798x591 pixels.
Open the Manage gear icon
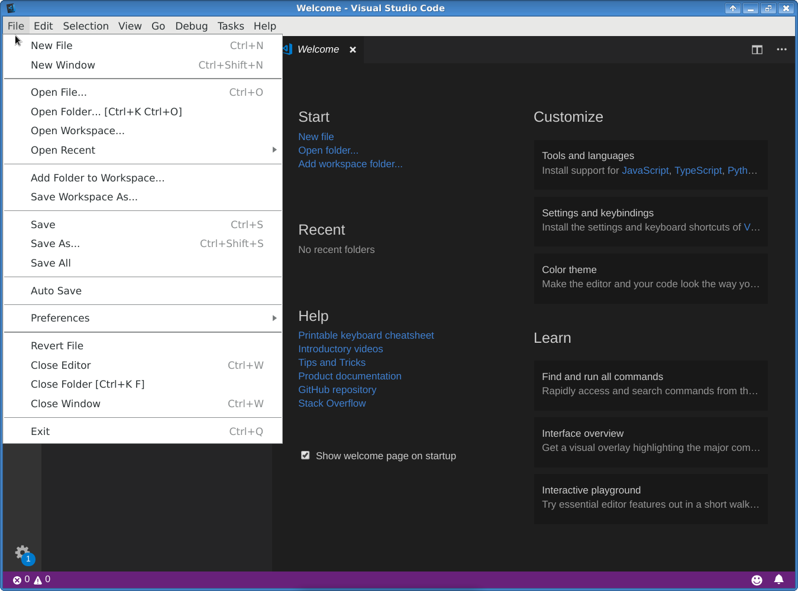point(22,553)
